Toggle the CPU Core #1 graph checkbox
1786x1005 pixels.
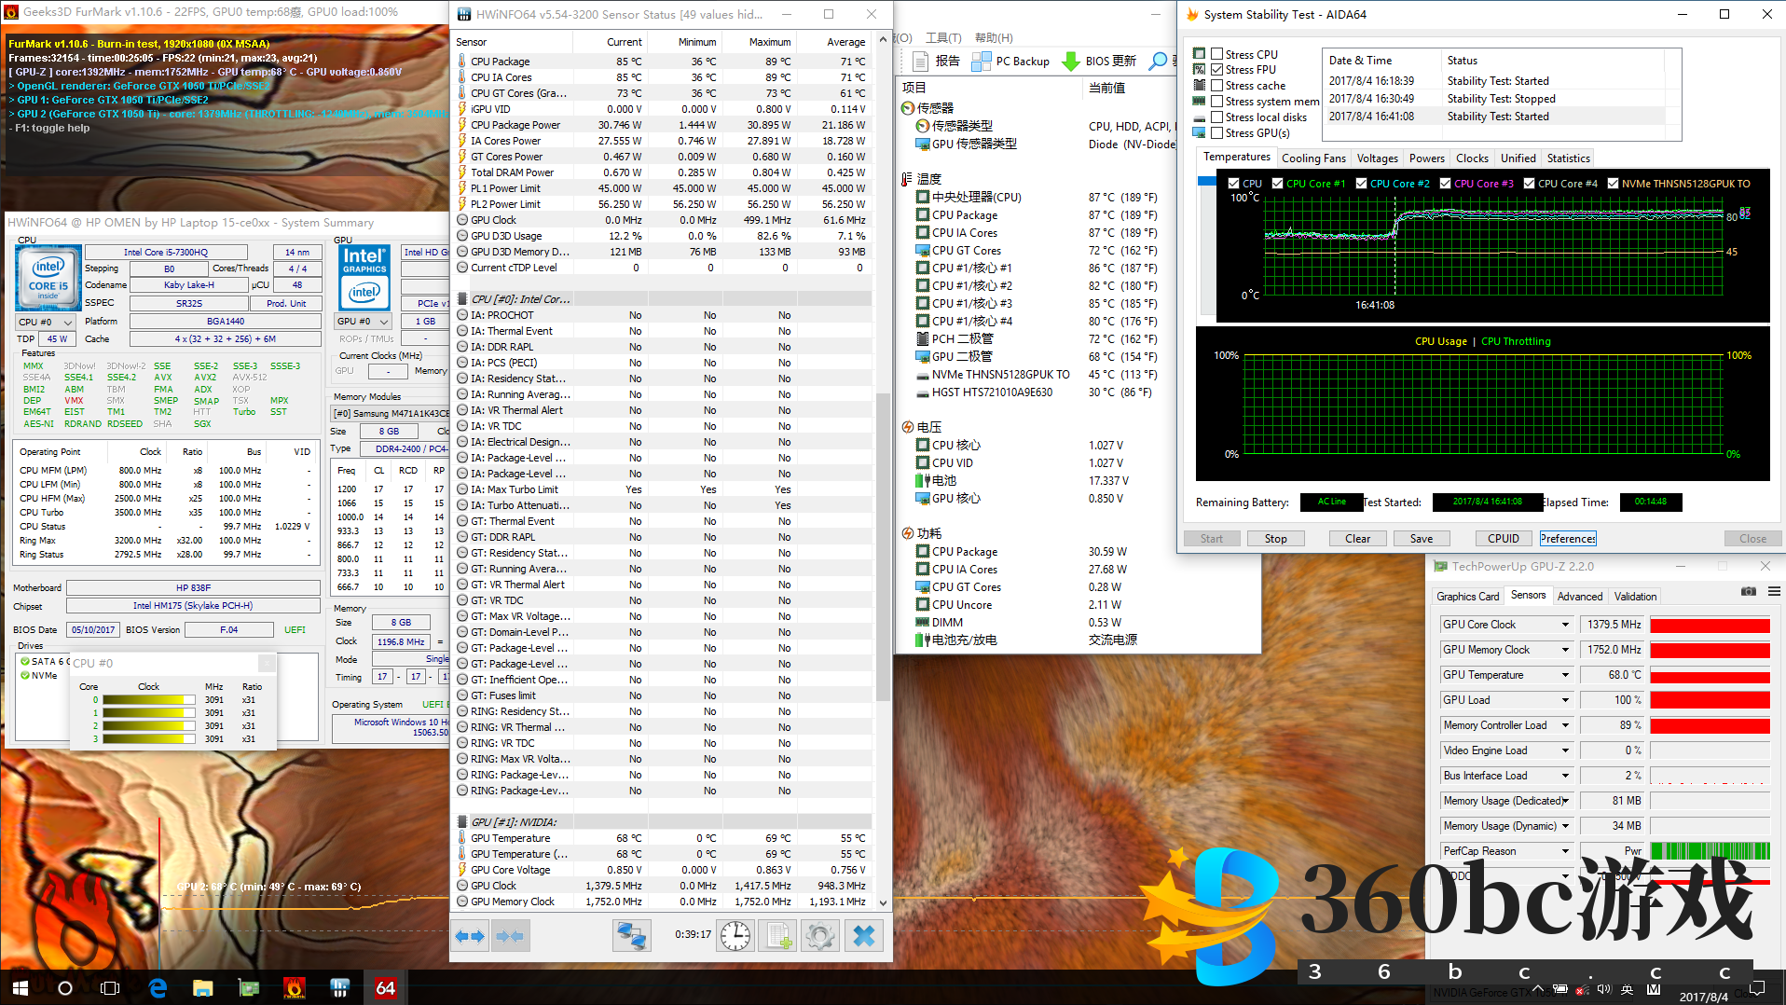[1277, 184]
